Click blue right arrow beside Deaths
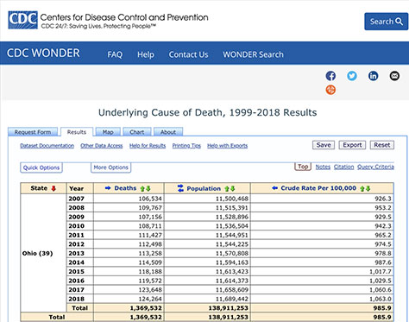 108,188
